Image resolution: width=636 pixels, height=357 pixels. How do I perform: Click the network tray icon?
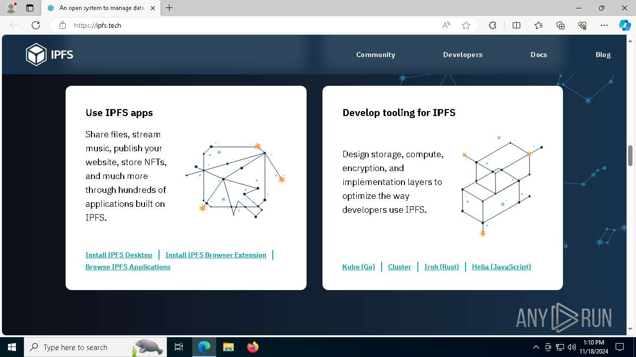[560, 347]
